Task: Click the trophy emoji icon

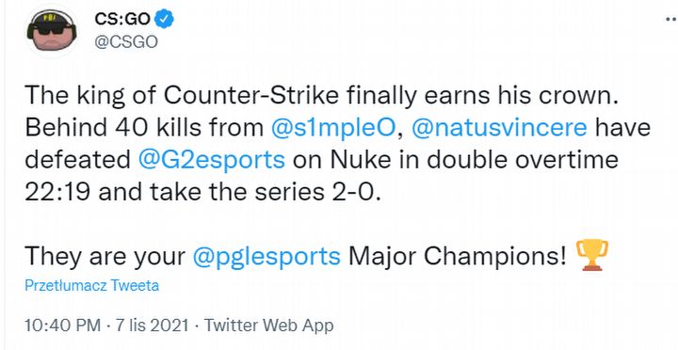Action: point(592,255)
